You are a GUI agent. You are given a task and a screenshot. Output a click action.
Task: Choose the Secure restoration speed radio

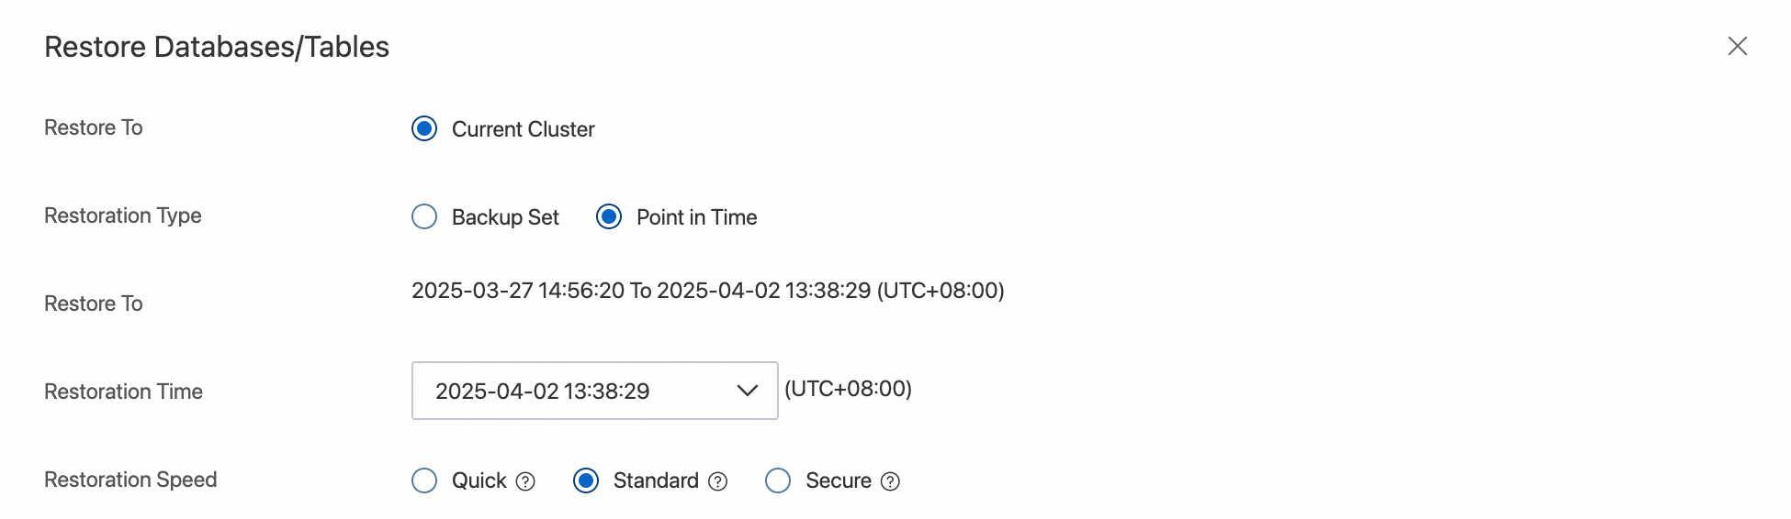pos(778,480)
